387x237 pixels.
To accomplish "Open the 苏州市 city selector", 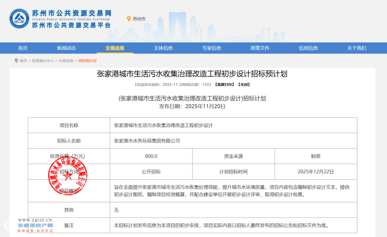I will (139, 19).
